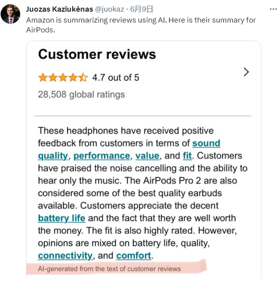Follow the 'connectivity' review link
278x283 pixels.
point(65,256)
